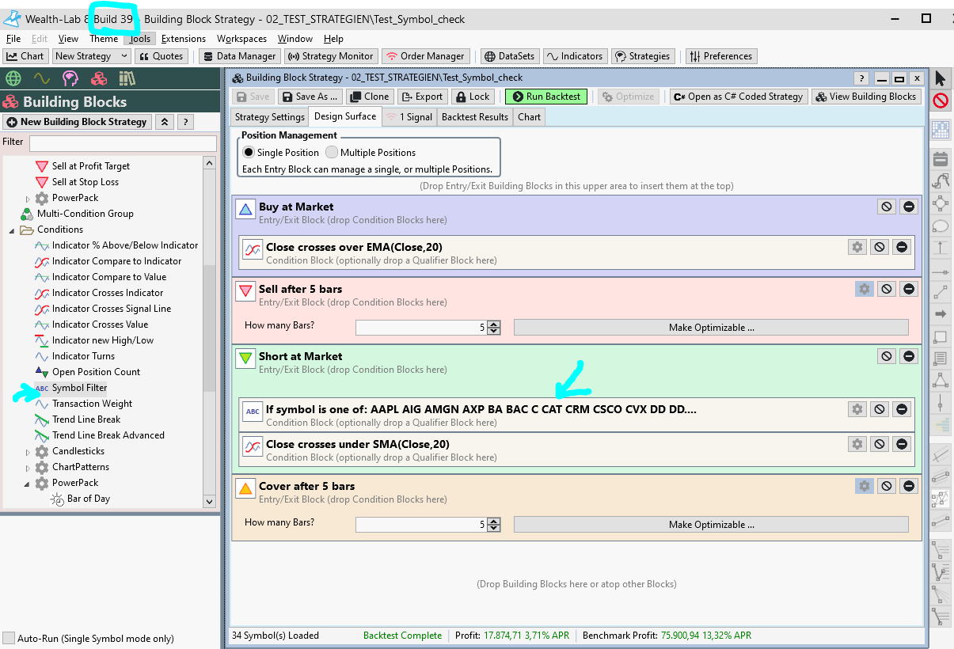
Task: Select Indicator Crosses Signal Line tree item
Action: [x=112, y=309]
